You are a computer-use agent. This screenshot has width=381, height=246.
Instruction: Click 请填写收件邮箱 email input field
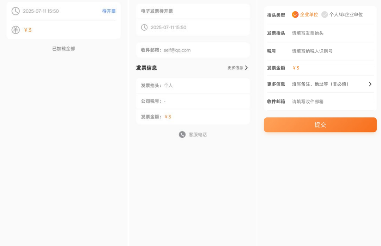tap(332, 102)
